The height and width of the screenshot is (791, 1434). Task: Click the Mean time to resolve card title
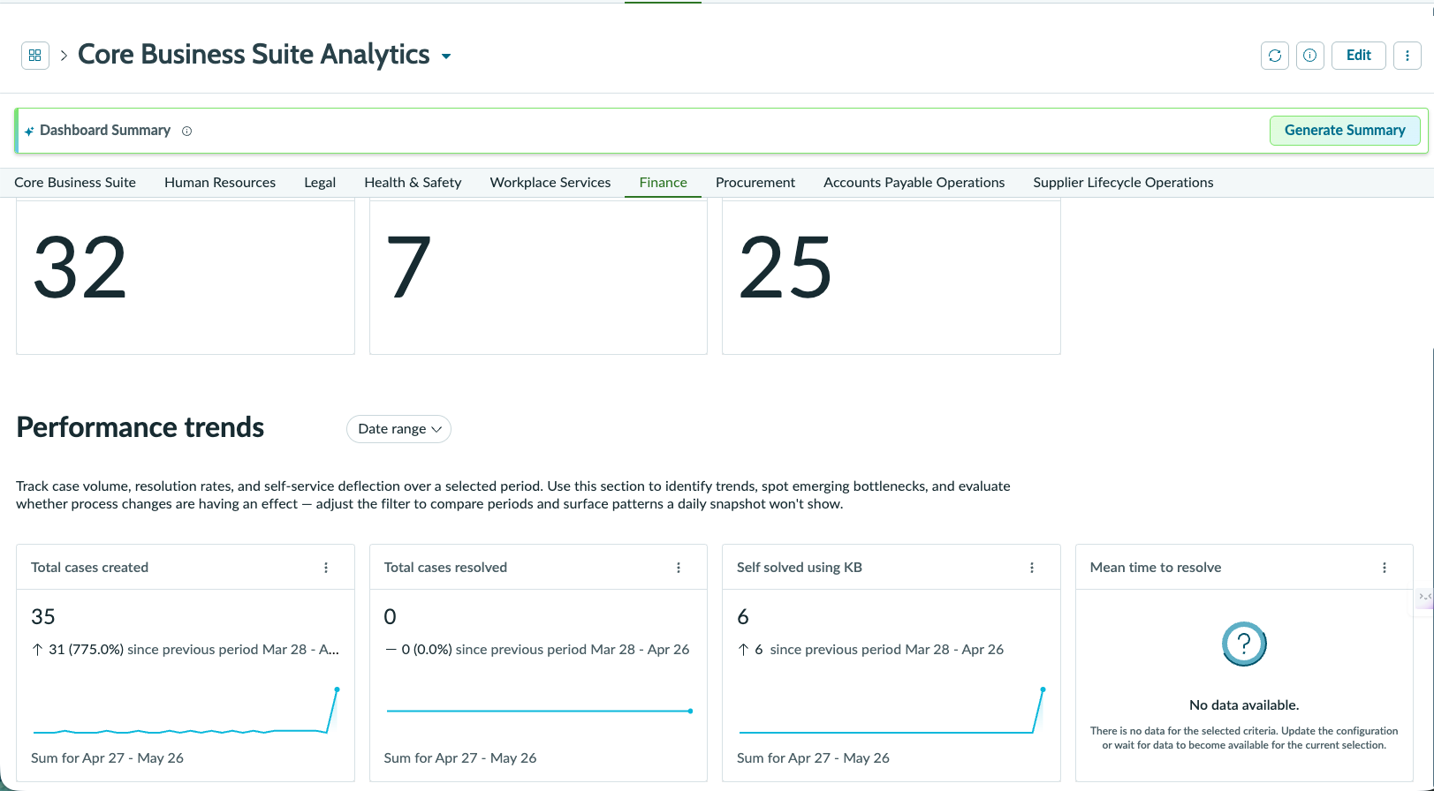(x=1156, y=568)
